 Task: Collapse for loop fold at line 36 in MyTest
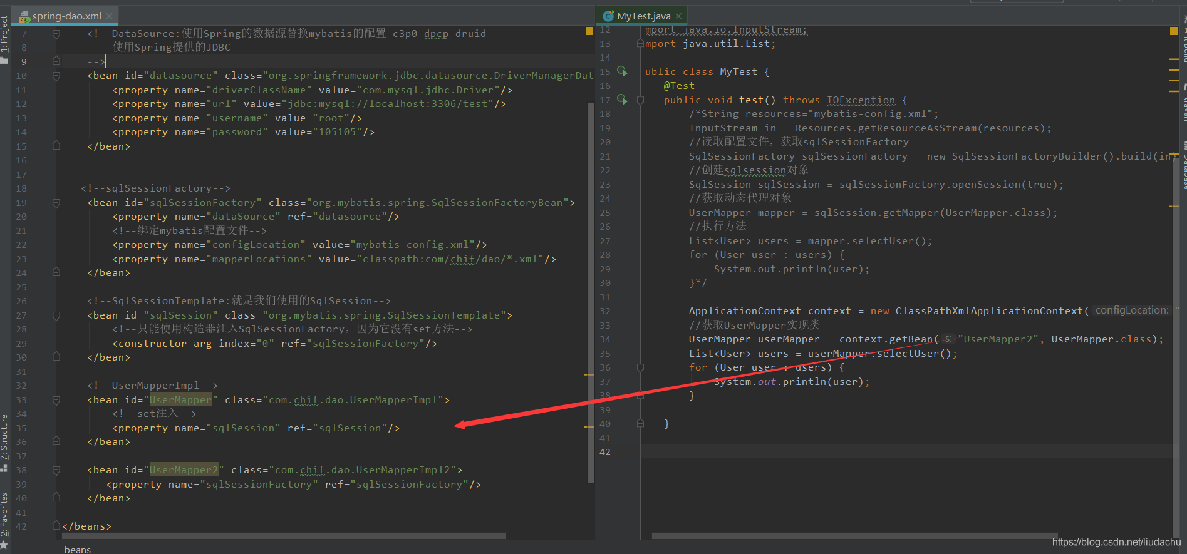[x=640, y=367]
